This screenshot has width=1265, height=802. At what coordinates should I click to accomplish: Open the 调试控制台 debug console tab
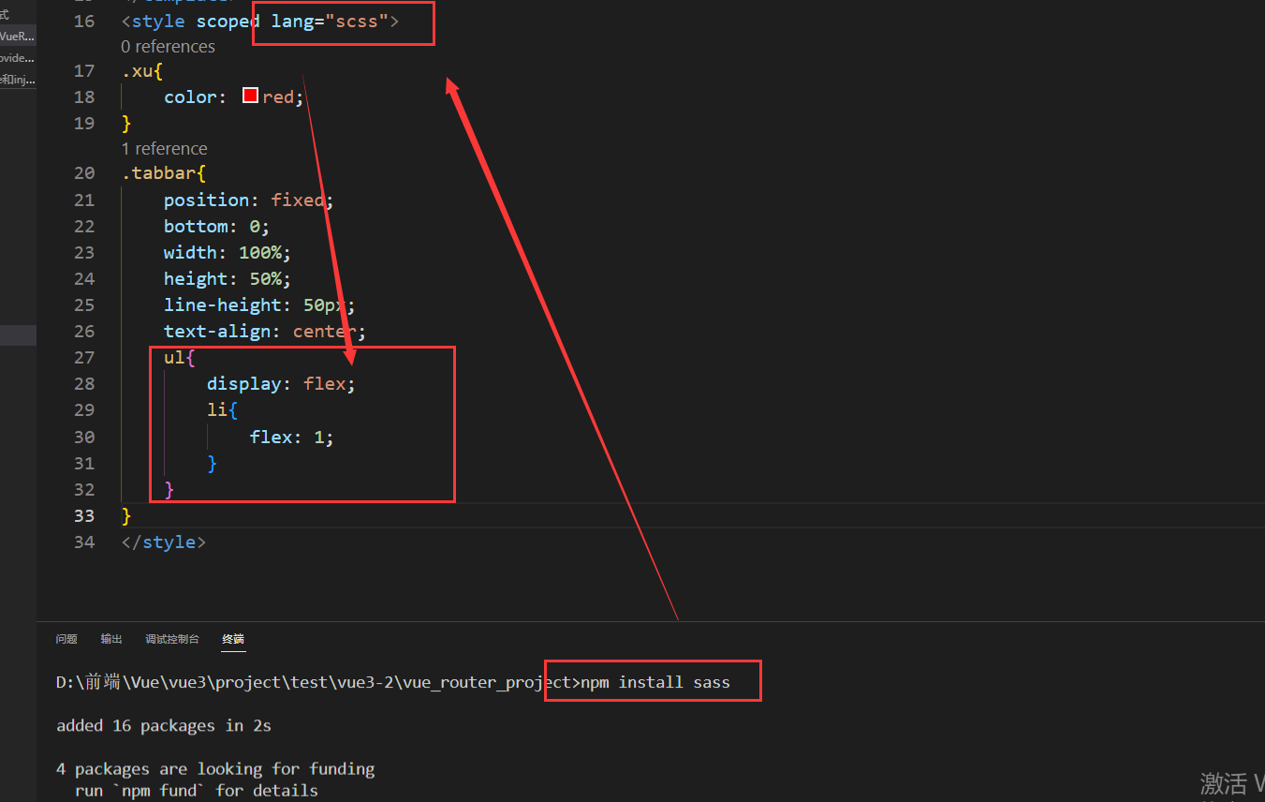[x=172, y=639]
